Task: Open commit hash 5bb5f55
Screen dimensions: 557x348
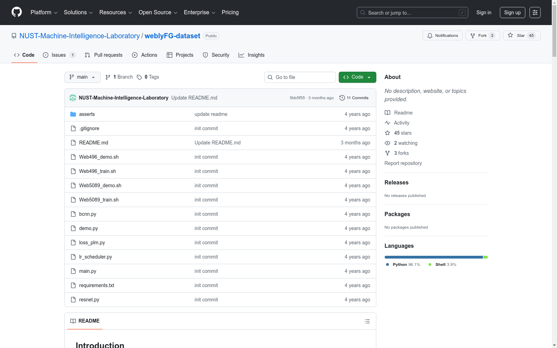Action: 297,98
